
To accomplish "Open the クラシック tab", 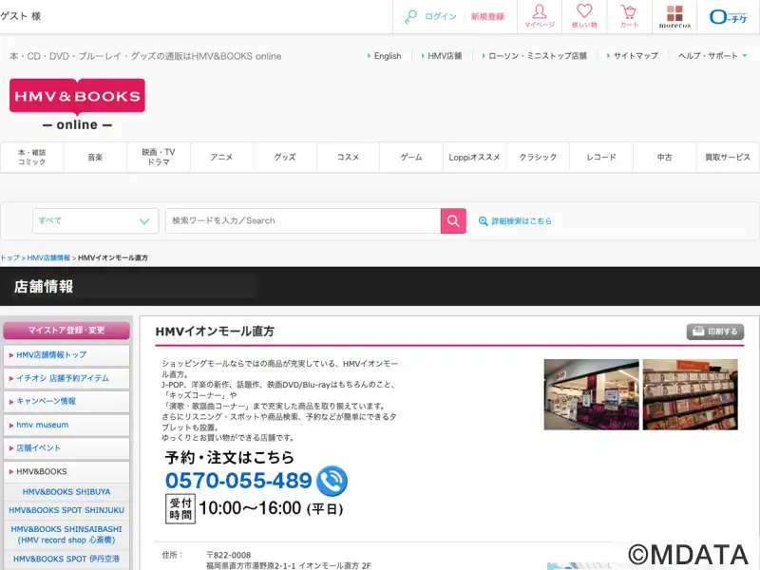I will [538, 157].
